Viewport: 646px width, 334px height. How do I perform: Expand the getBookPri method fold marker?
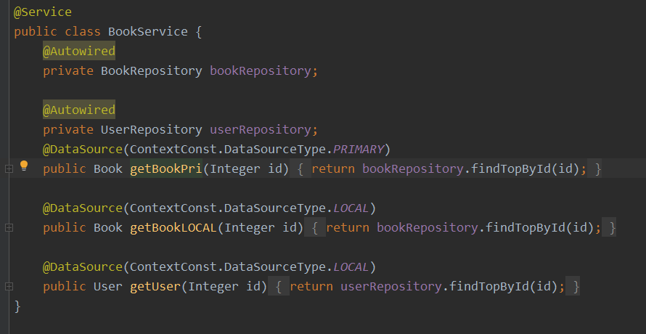coord(9,168)
